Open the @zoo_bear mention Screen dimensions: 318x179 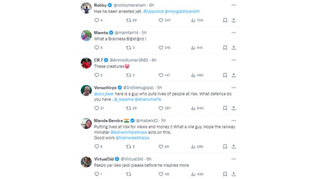[104, 94]
